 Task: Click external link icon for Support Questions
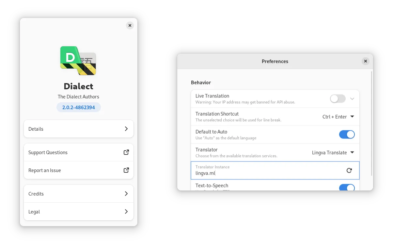[x=126, y=152]
